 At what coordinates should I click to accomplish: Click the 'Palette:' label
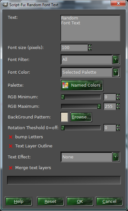click(16, 85)
